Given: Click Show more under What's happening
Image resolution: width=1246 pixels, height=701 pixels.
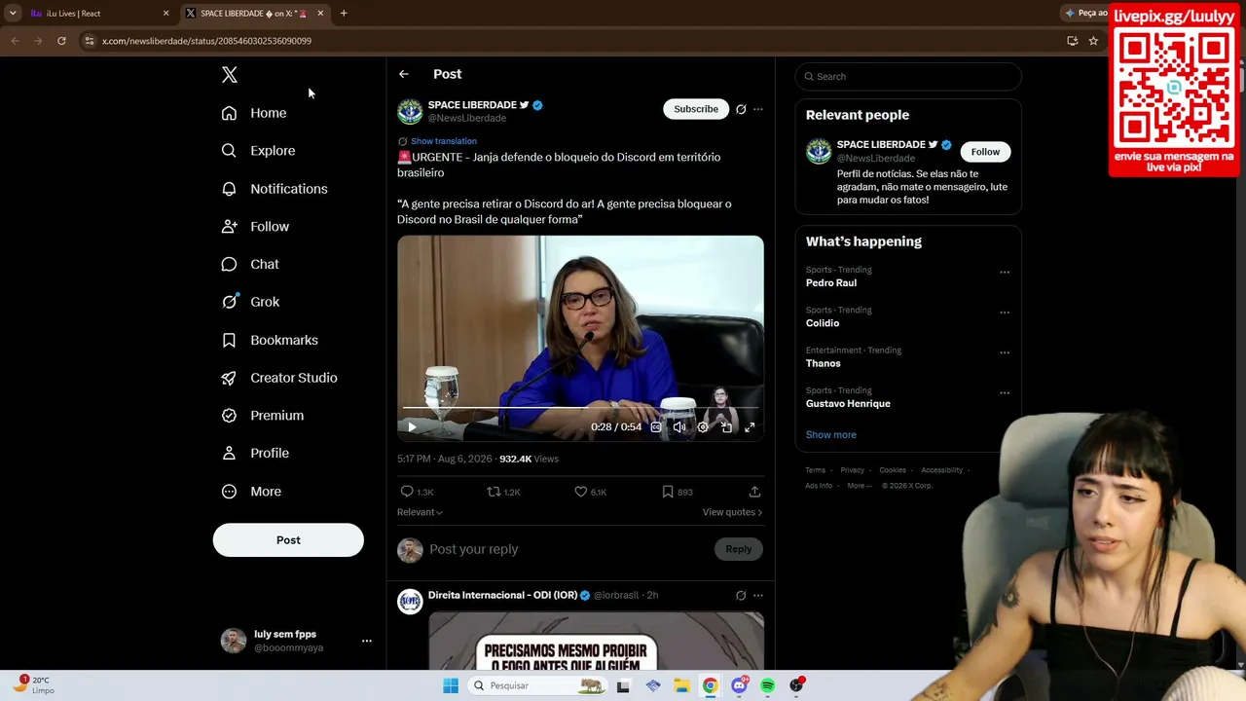Looking at the screenshot, I should click(x=831, y=435).
